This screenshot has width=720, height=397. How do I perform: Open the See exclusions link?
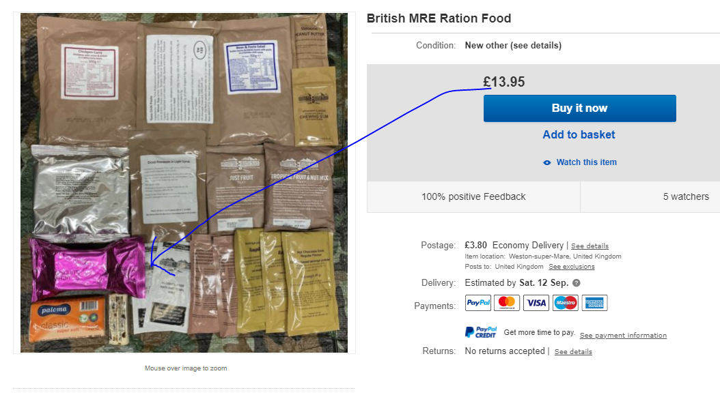572,267
